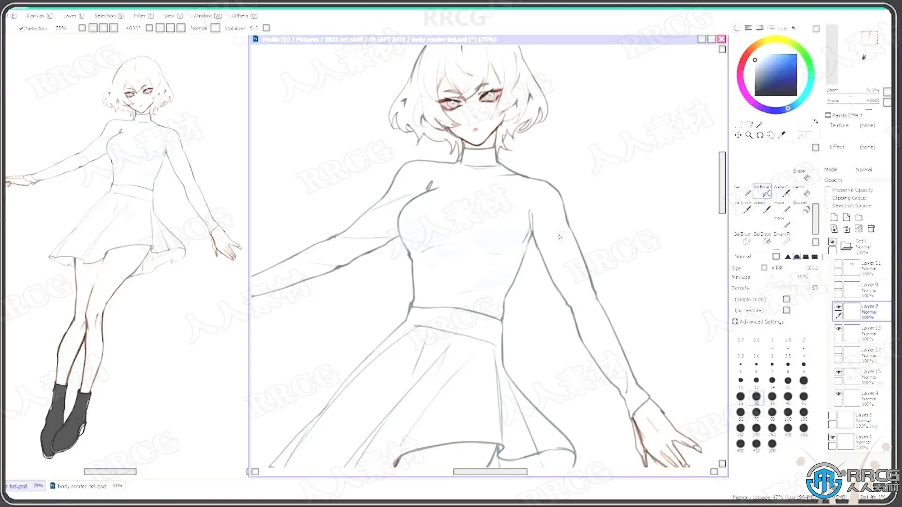Create a new layer folder
The image size is (902, 507).
(859, 217)
